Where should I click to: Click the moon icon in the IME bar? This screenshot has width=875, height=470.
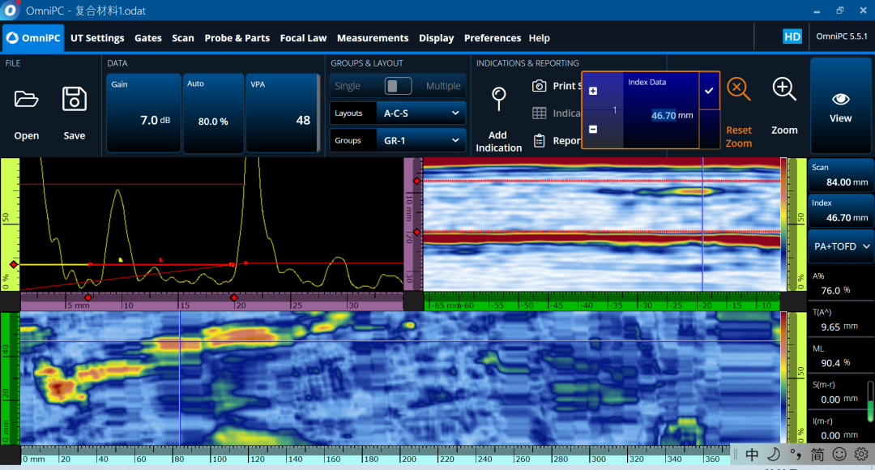(x=774, y=455)
